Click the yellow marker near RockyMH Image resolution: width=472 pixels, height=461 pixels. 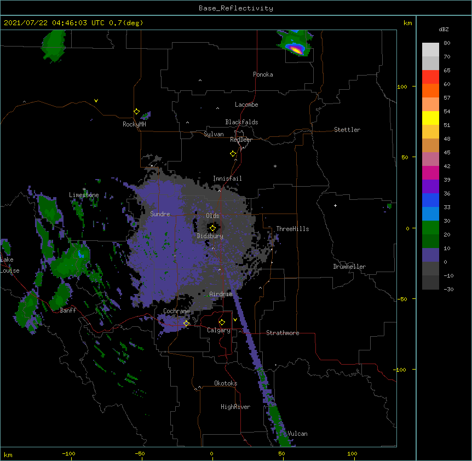(x=136, y=112)
